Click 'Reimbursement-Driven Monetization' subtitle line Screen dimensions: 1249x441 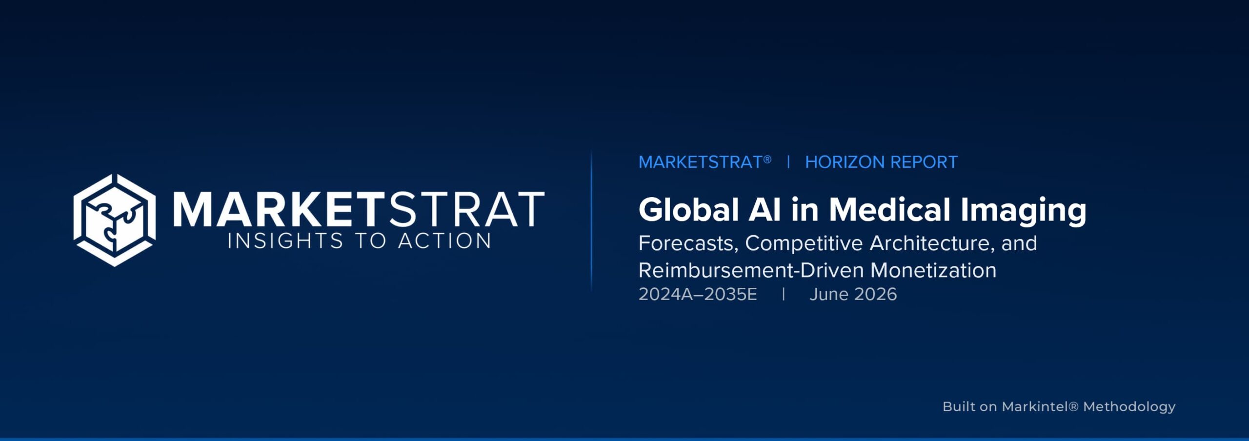817,270
